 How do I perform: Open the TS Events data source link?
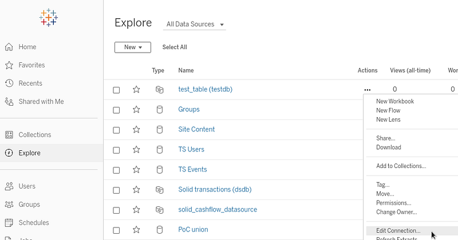[192, 170]
